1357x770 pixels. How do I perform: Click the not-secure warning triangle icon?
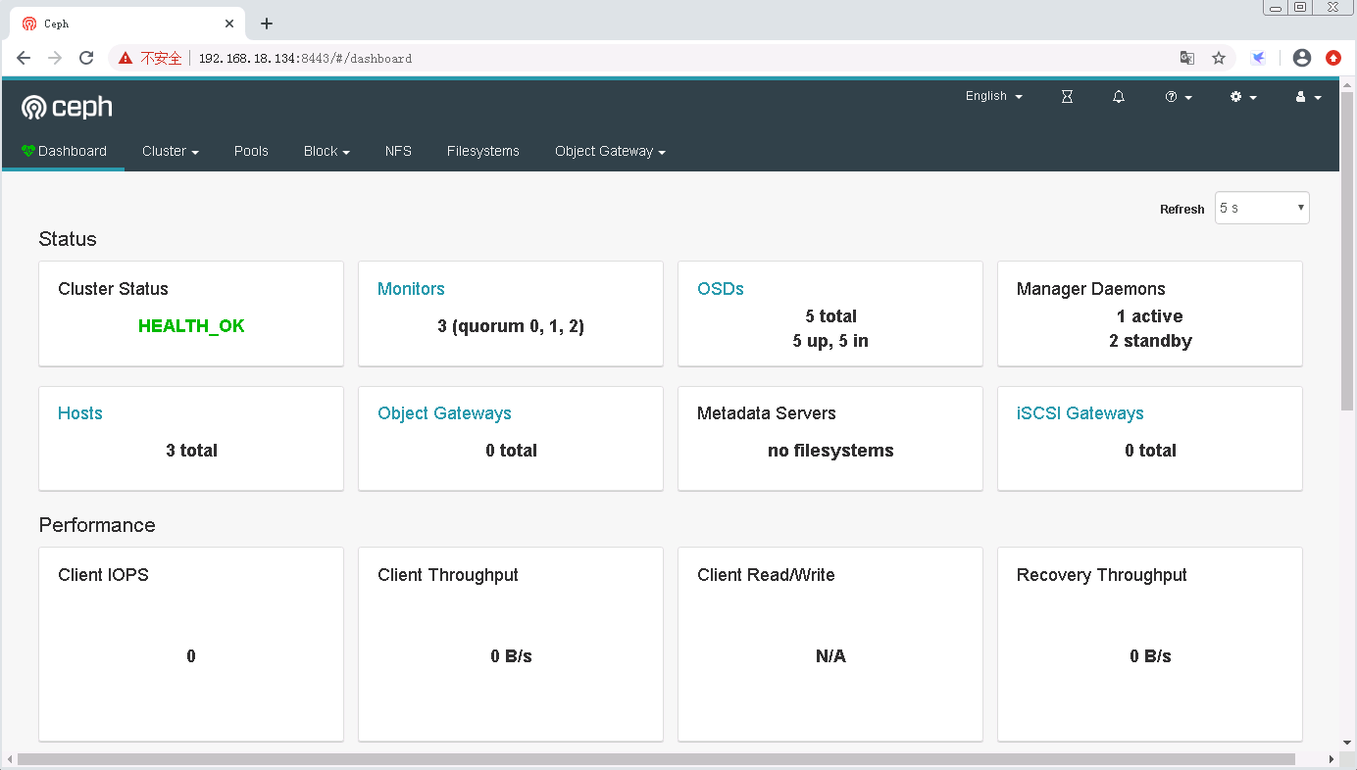126,58
